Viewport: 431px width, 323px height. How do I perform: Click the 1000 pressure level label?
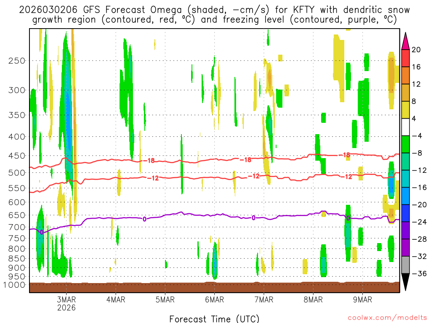click(x=14, y=285)
